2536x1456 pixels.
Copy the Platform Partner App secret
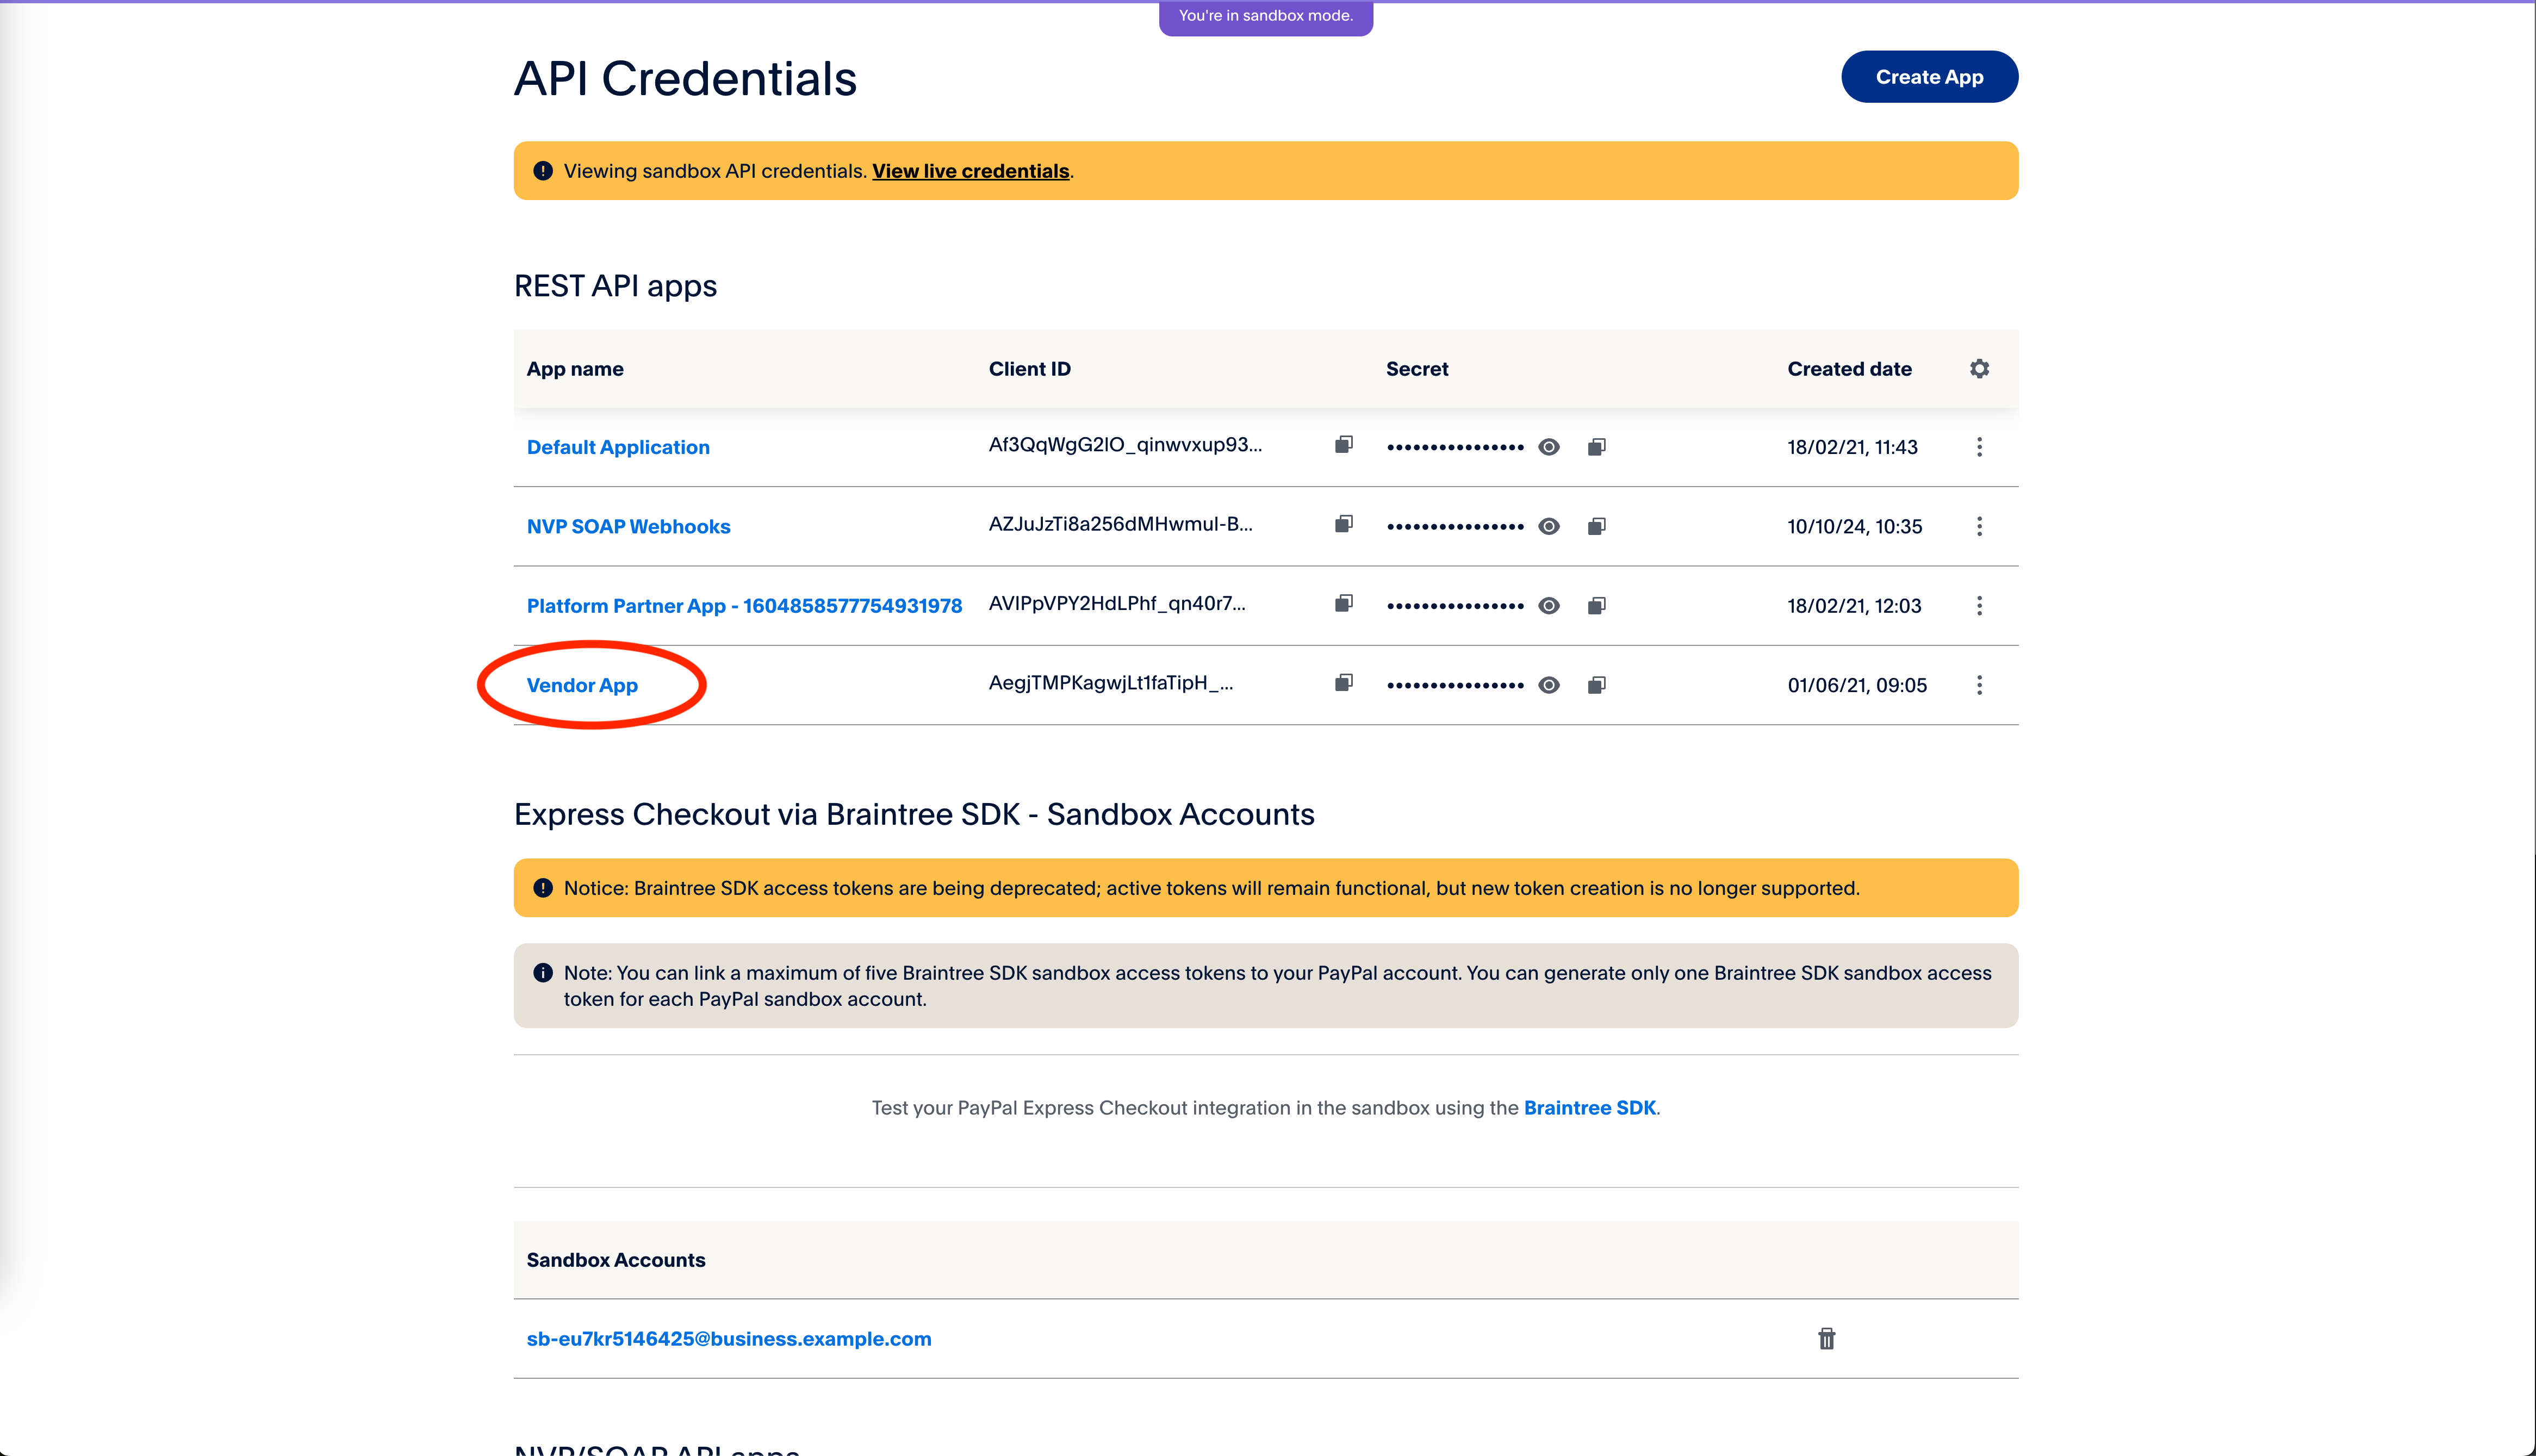(1596, 606)
